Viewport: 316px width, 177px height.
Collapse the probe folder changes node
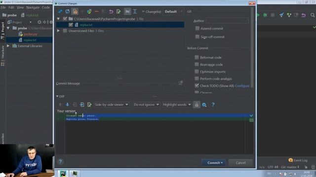click(x=58, y=19)
